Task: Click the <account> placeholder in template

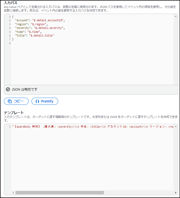Action: point(136,127)
